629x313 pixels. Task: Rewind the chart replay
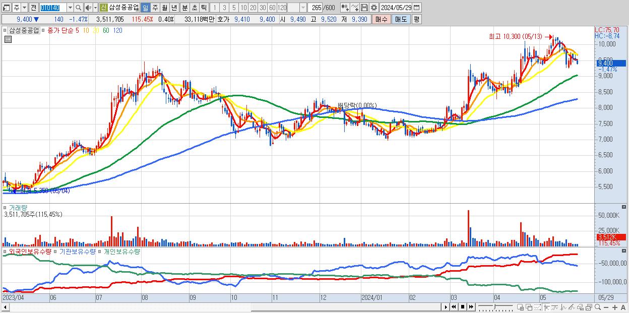(454, 307)
